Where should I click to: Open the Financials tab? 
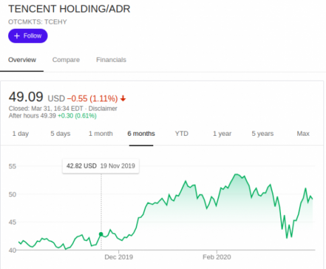111,60
